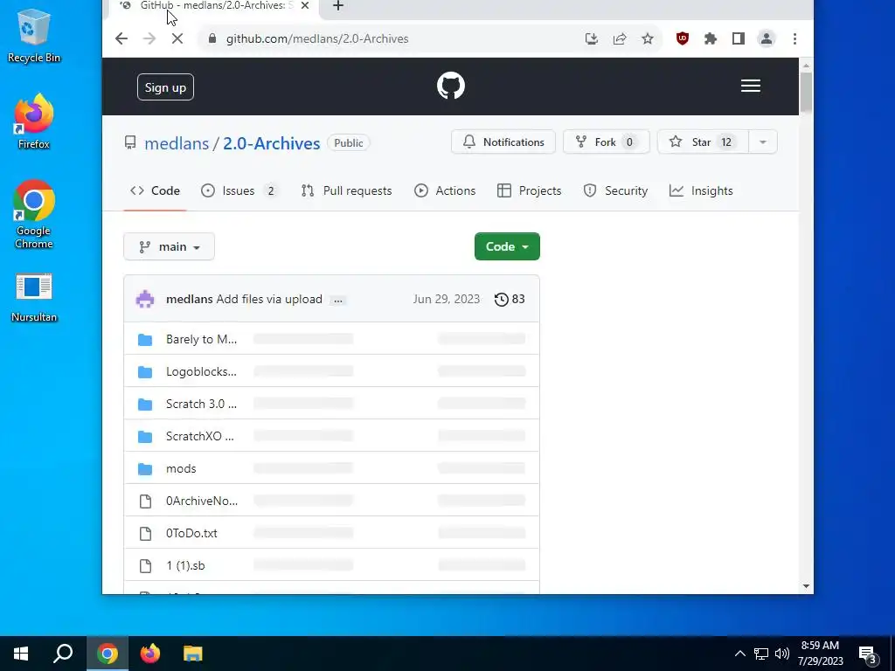Open Recycle Bin on the desktop
The height and width of the screenshot is (671, 895).
tap(34, 35)
